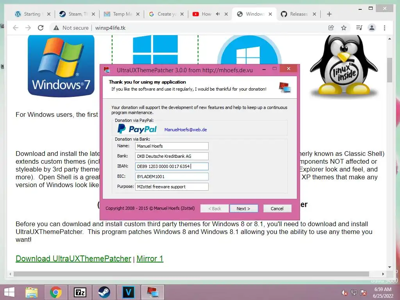Click the Cancel button in installer
Image resolution: width=400 pixels, height=300 pixels.
[277, 209]
